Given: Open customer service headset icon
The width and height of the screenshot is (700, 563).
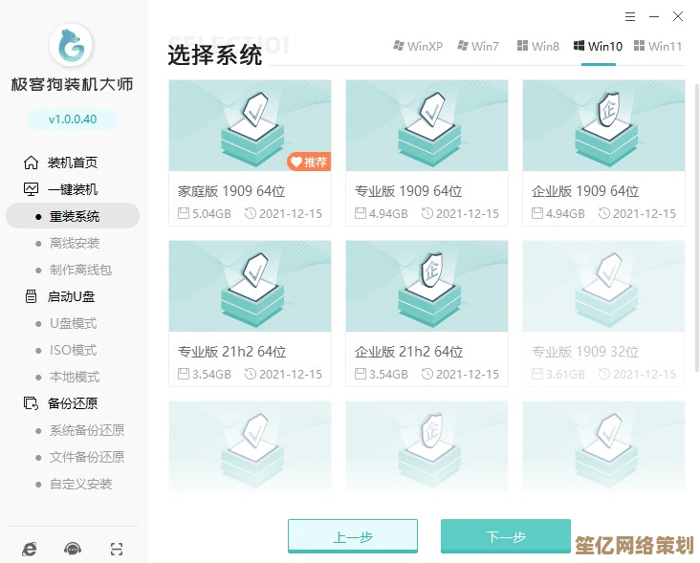Looking at the screenshot, I should 73,549.
